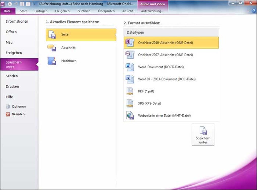Minimize the ribbon with the small arrow
The width and height of the screenshot is (257, 190).
248,11
